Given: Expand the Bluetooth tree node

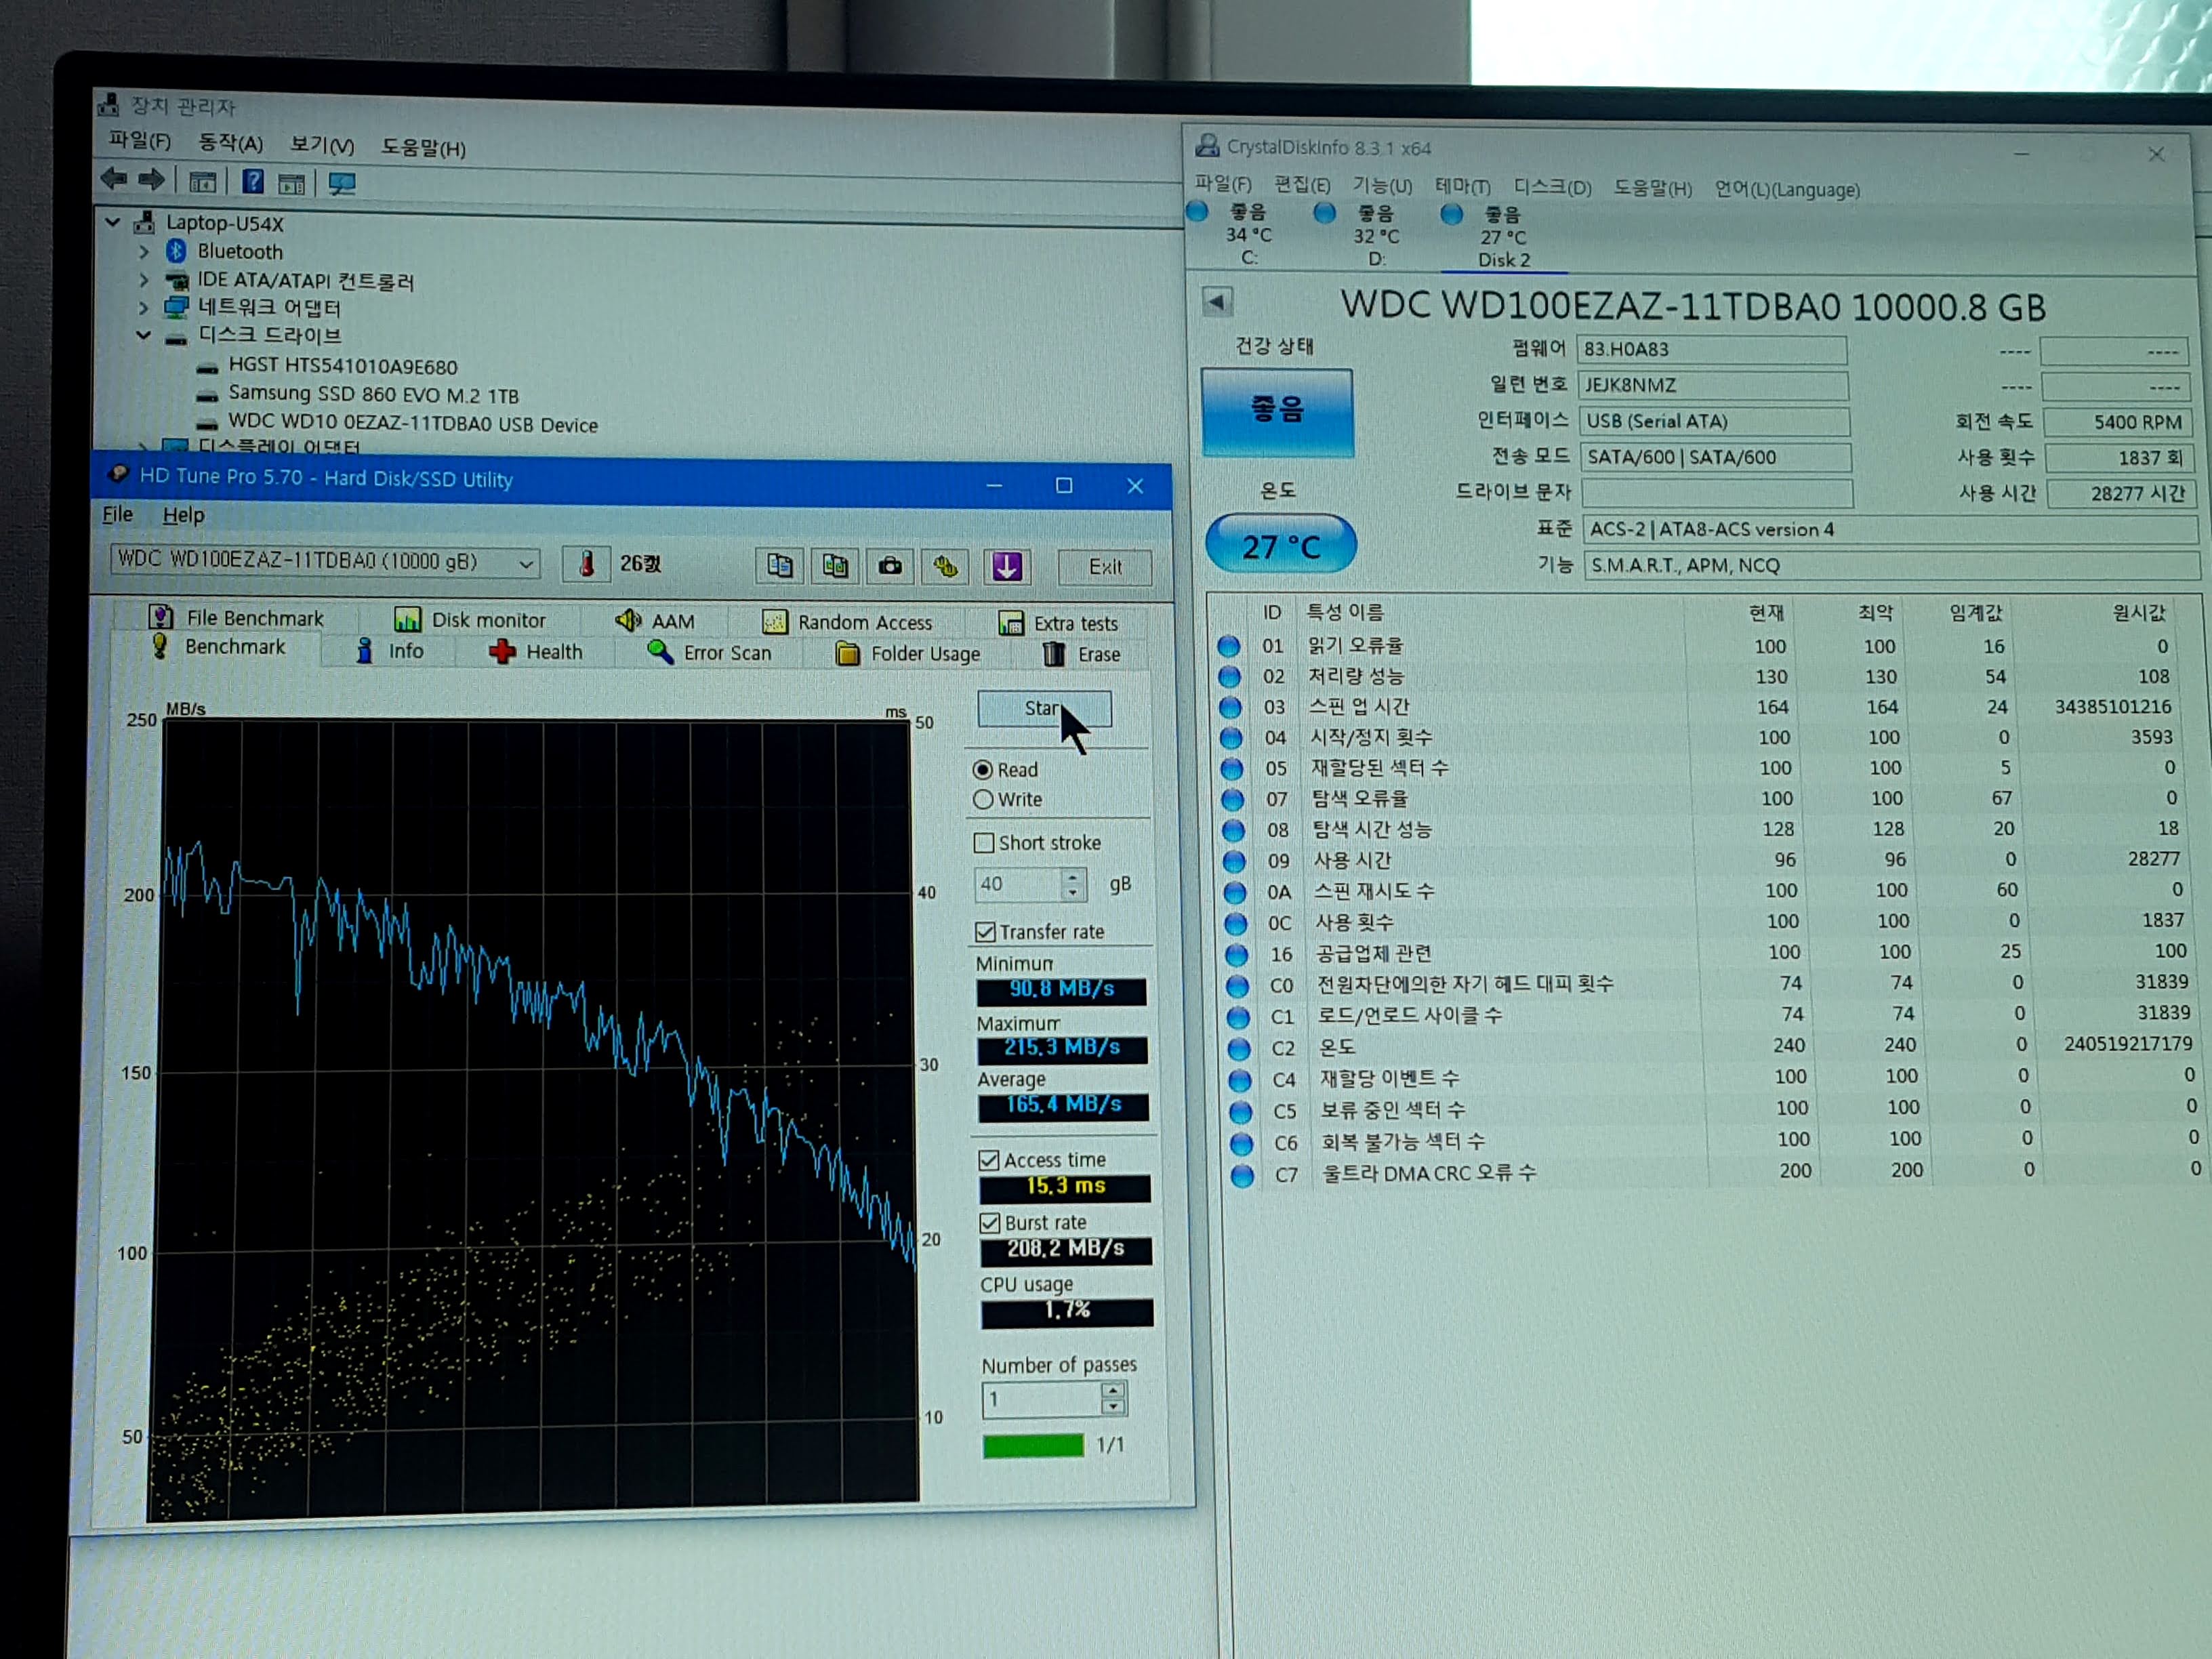Looking at the screenshot, I should tap(143, 251).
